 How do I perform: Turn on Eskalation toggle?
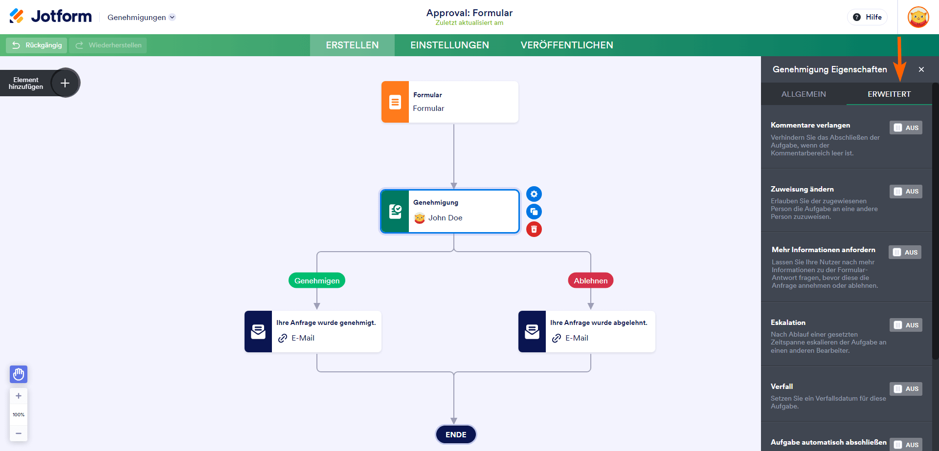coord(906,325)
